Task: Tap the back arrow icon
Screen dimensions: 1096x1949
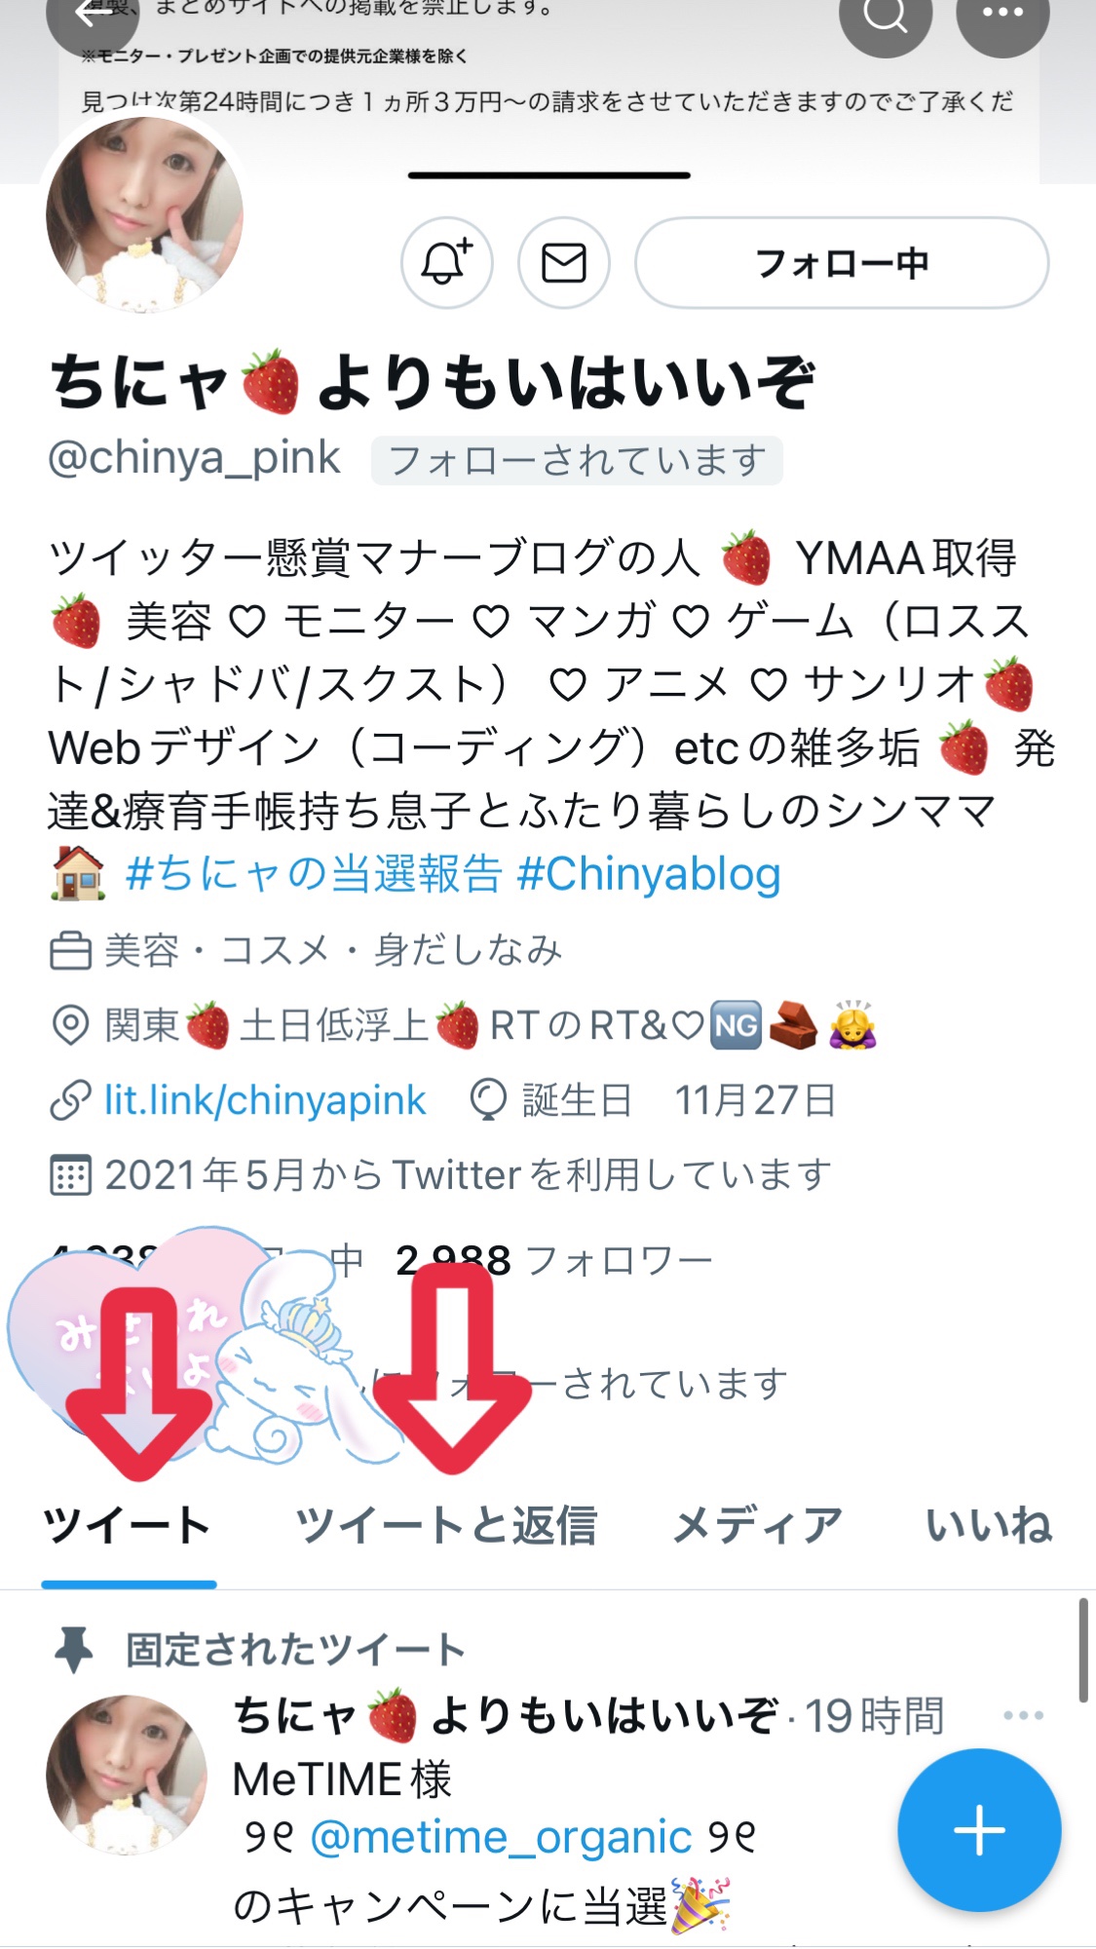Action: (x=93, y=15)
